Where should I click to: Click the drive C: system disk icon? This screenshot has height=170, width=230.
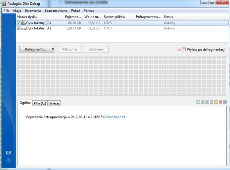coord(23,23)
